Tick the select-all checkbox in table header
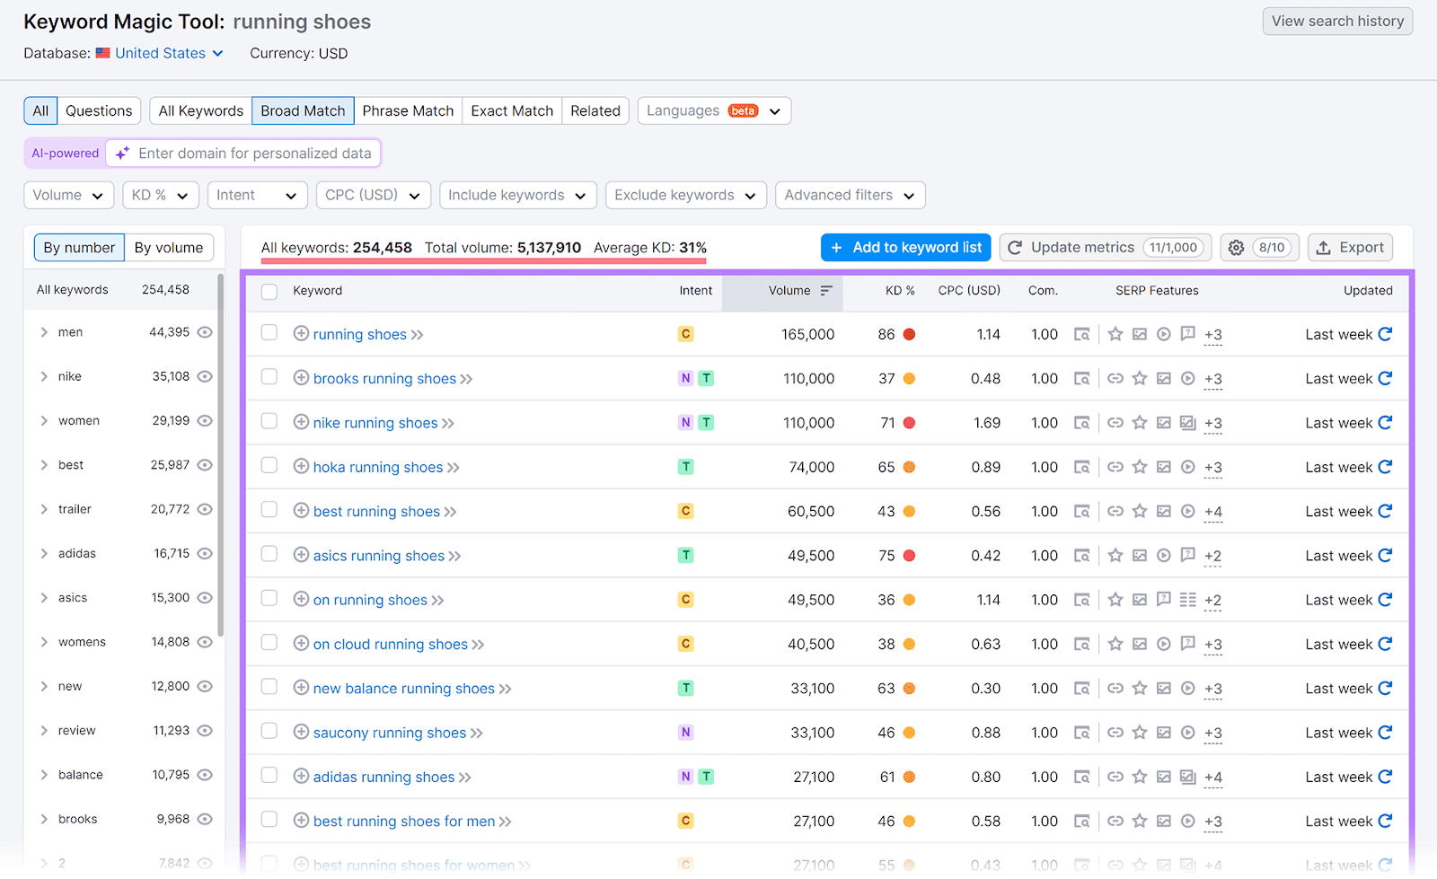This screenshot has height=879, width=1437. [x=269, y=291]
